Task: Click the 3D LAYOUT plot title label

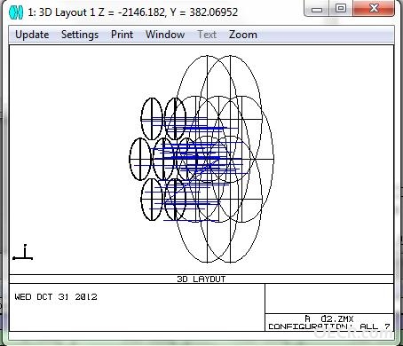Action: 201,279
